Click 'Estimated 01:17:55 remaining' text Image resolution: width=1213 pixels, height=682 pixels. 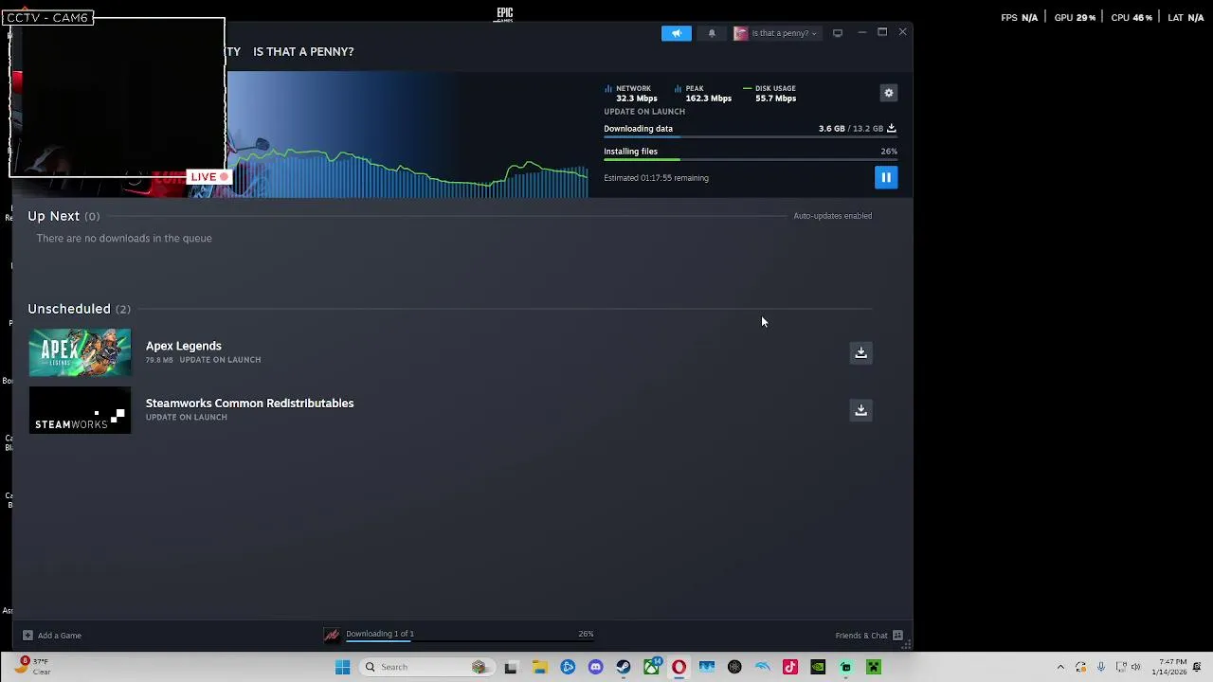656,178
